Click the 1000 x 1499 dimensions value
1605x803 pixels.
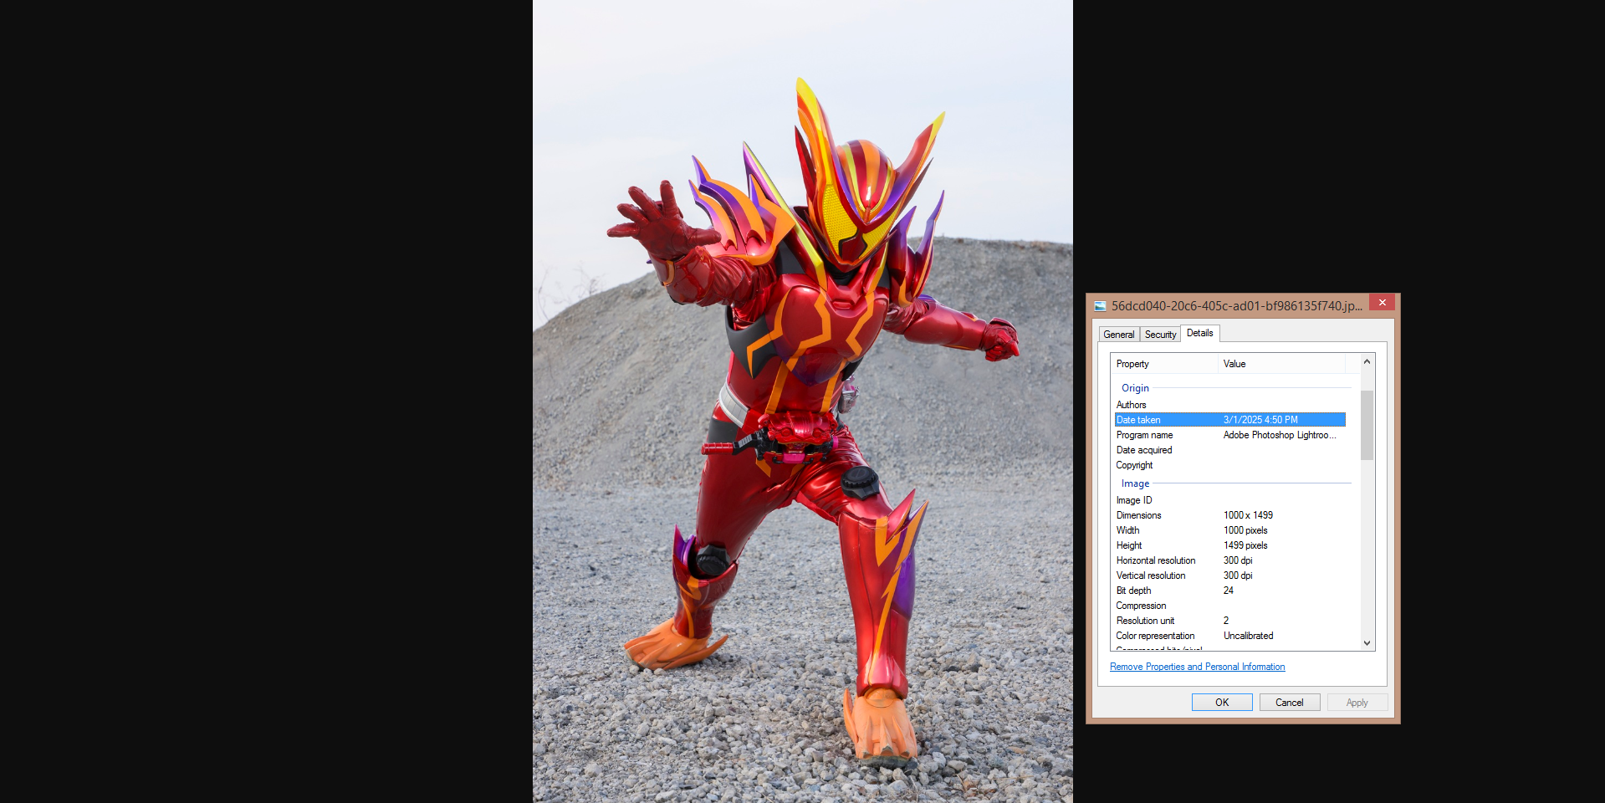[1248, 515]
